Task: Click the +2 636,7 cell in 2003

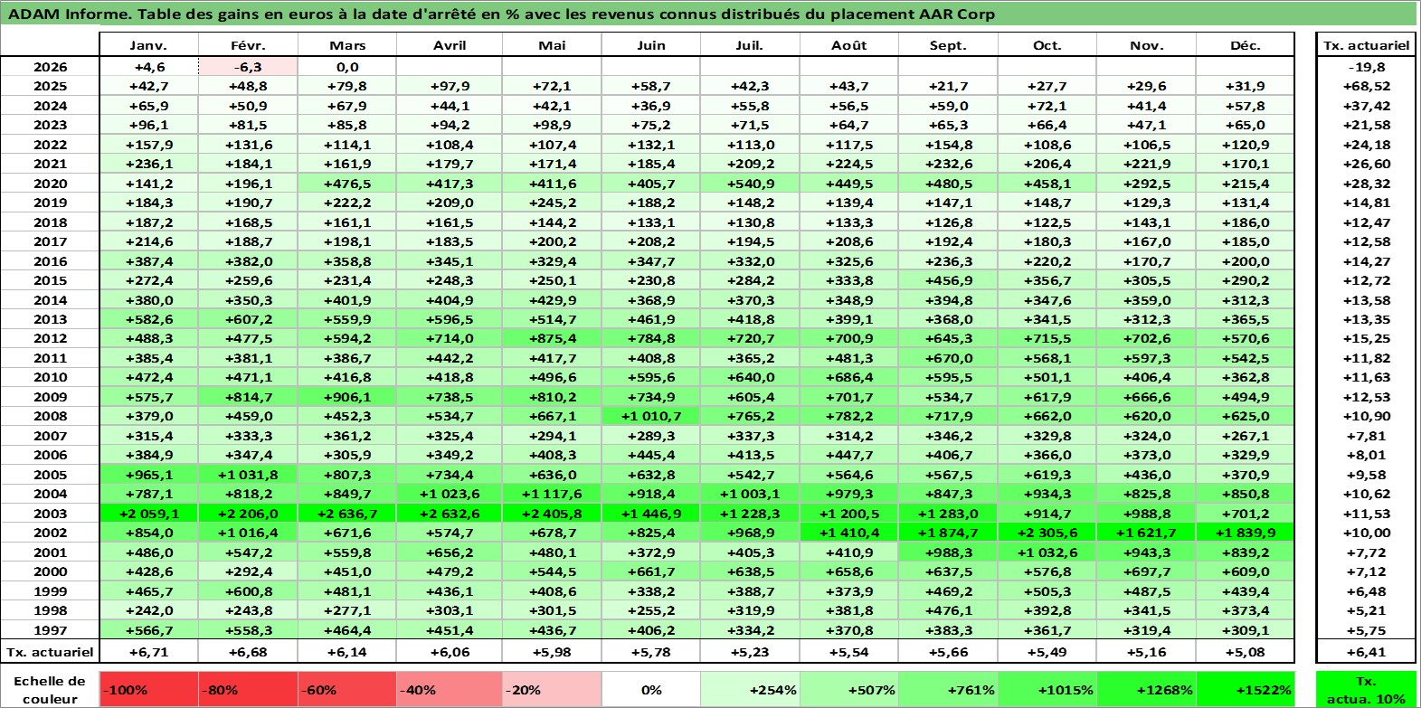Action: [347, 514]
